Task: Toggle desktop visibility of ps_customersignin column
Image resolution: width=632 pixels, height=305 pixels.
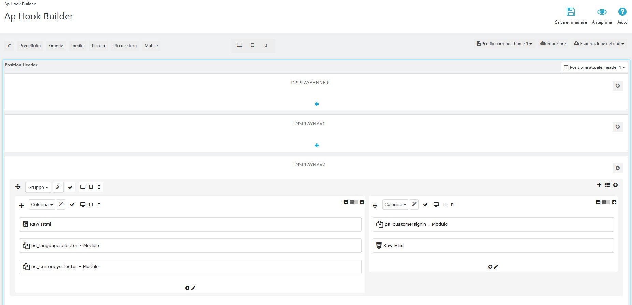Action: pyautogui.click(x=436, y=205)
